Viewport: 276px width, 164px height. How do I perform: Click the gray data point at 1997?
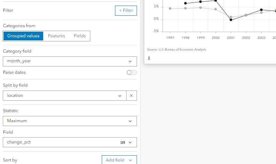[170, 8]
